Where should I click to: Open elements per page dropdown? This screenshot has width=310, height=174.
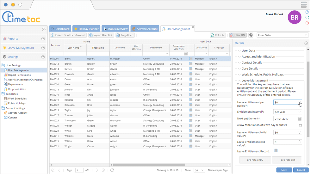pyautogui.click(x=199, y=170)
